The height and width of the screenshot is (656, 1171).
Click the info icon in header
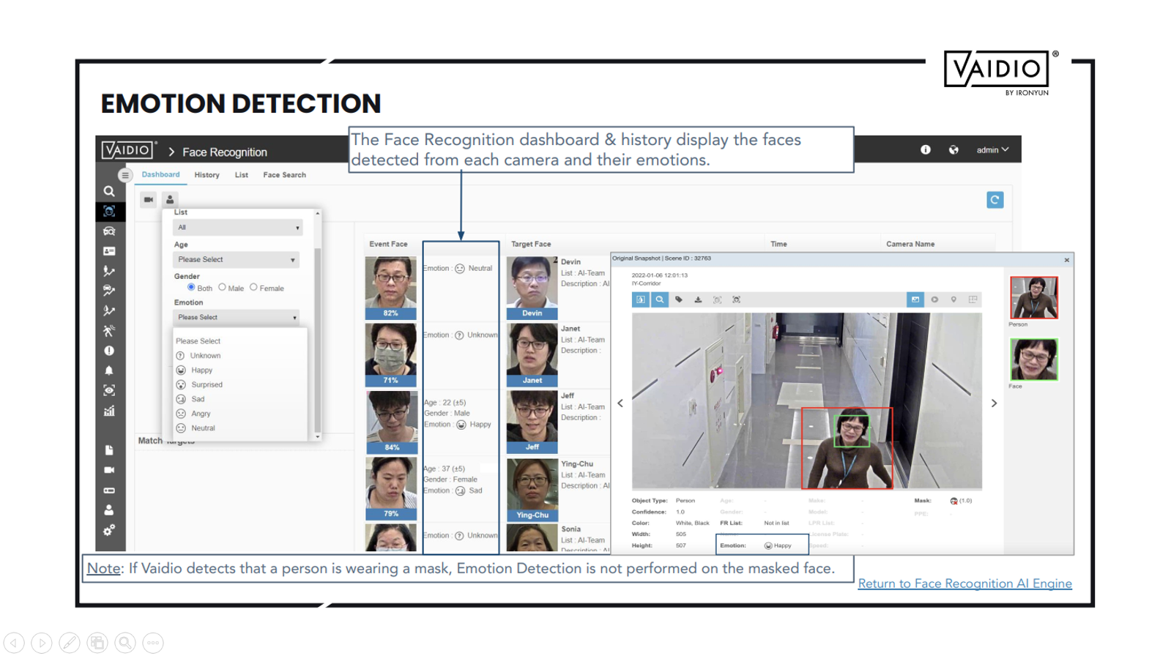coord(926,149)
